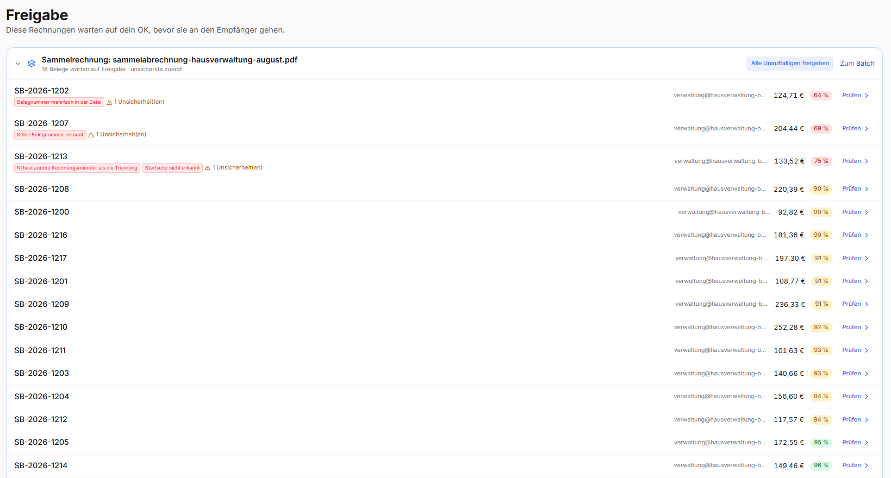Viewport: 891px width, 478px height.
Task: Click the warning triangle in row SB-2026-1202
Action: pyautogui.click(x=109, y=102)
